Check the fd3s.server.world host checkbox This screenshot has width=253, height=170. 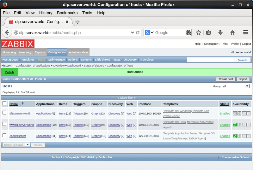pyautogui.click(x=4, y=113)
